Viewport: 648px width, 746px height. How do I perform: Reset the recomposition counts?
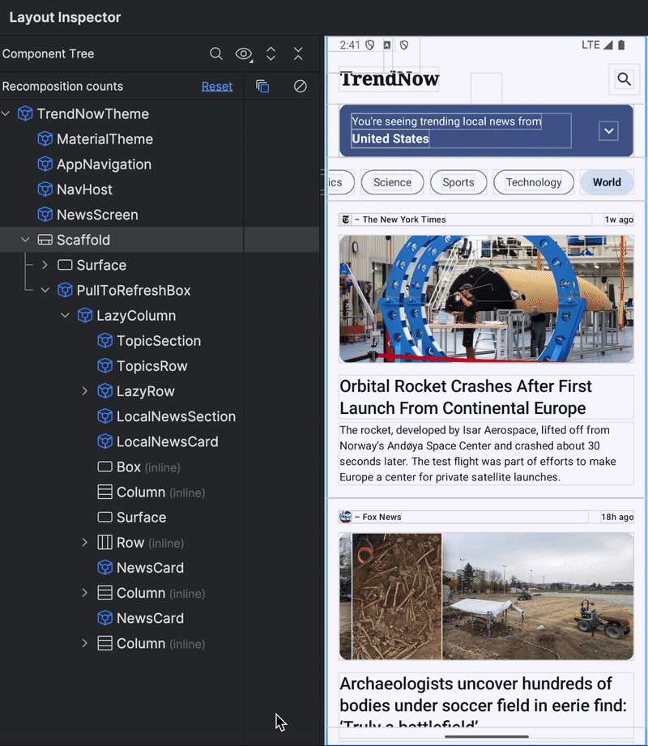pyautogui.click(x=217, y=86)
